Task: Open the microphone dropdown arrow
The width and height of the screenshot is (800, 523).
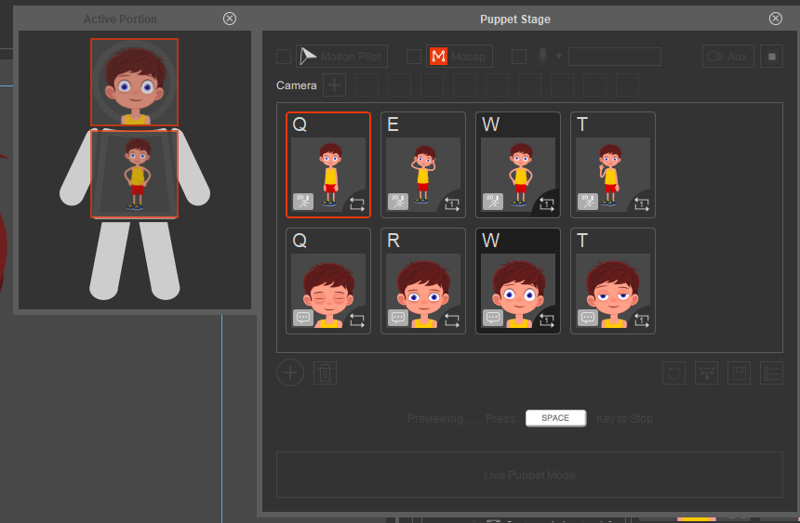Action: (559, 57)
